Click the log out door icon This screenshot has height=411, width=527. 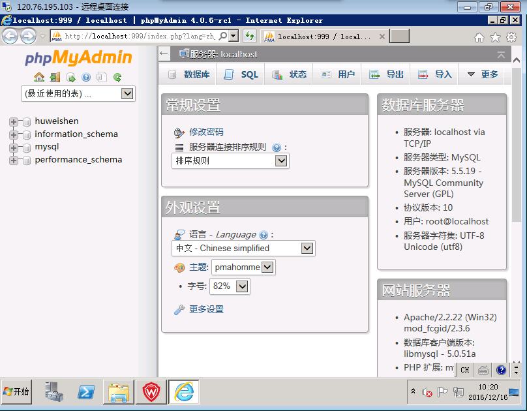pos(55,77)
